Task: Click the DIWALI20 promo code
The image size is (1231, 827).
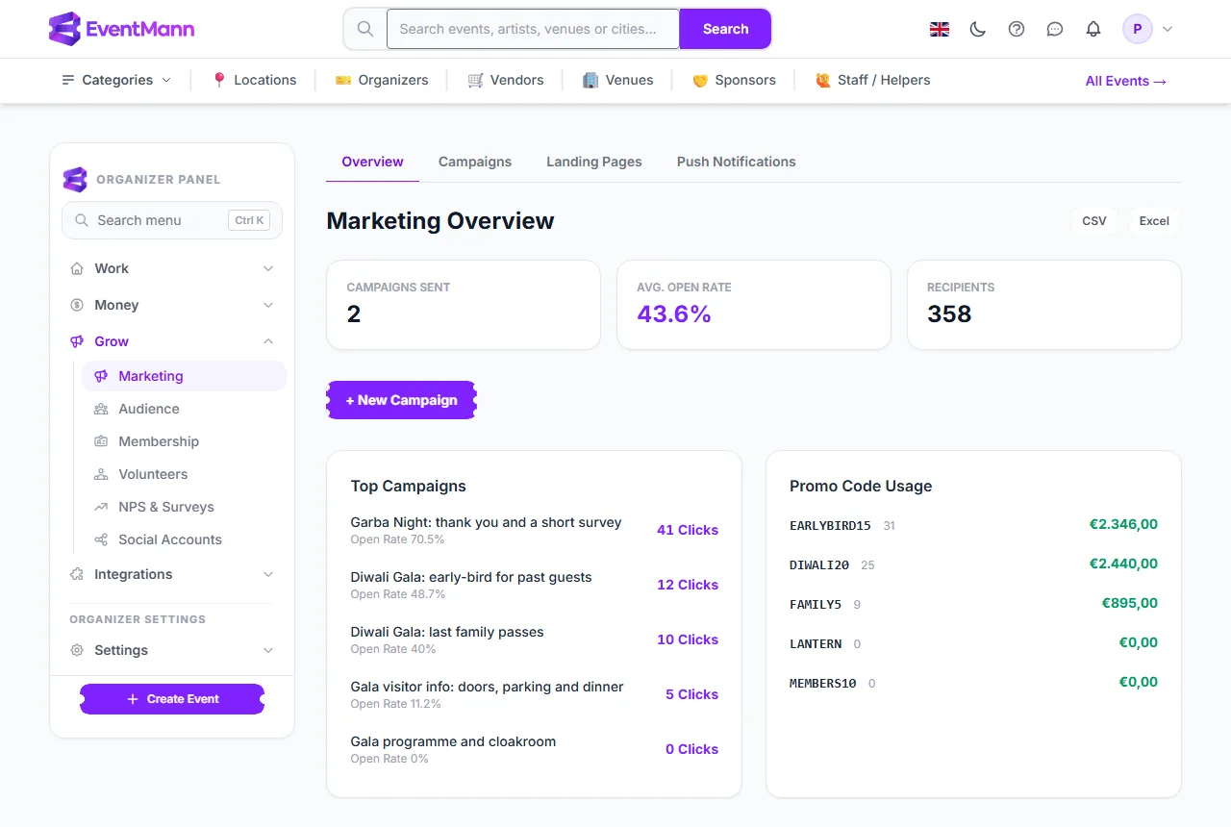Action: tap(819, 564)
